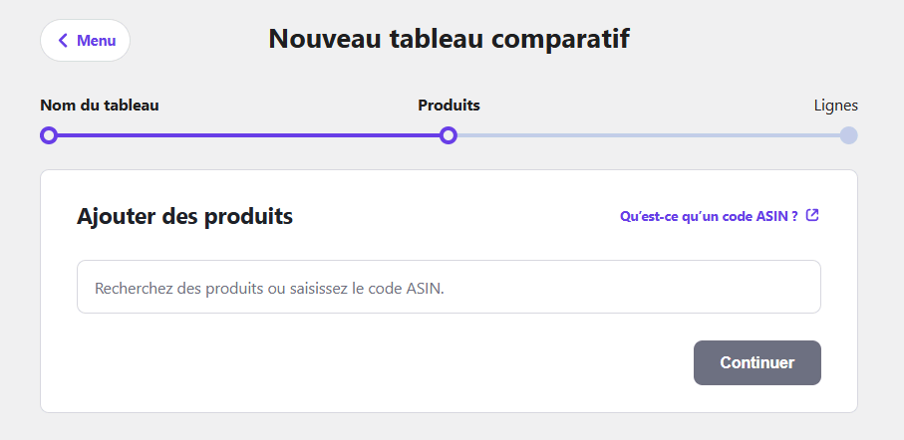Click the Nom du tableau step circle
The width and height of the screenshot is (904, 440).
(49, 135)
